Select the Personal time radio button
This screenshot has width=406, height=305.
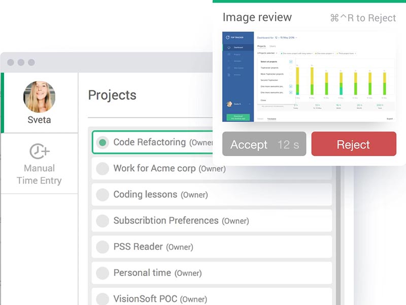tap(103, 273)
